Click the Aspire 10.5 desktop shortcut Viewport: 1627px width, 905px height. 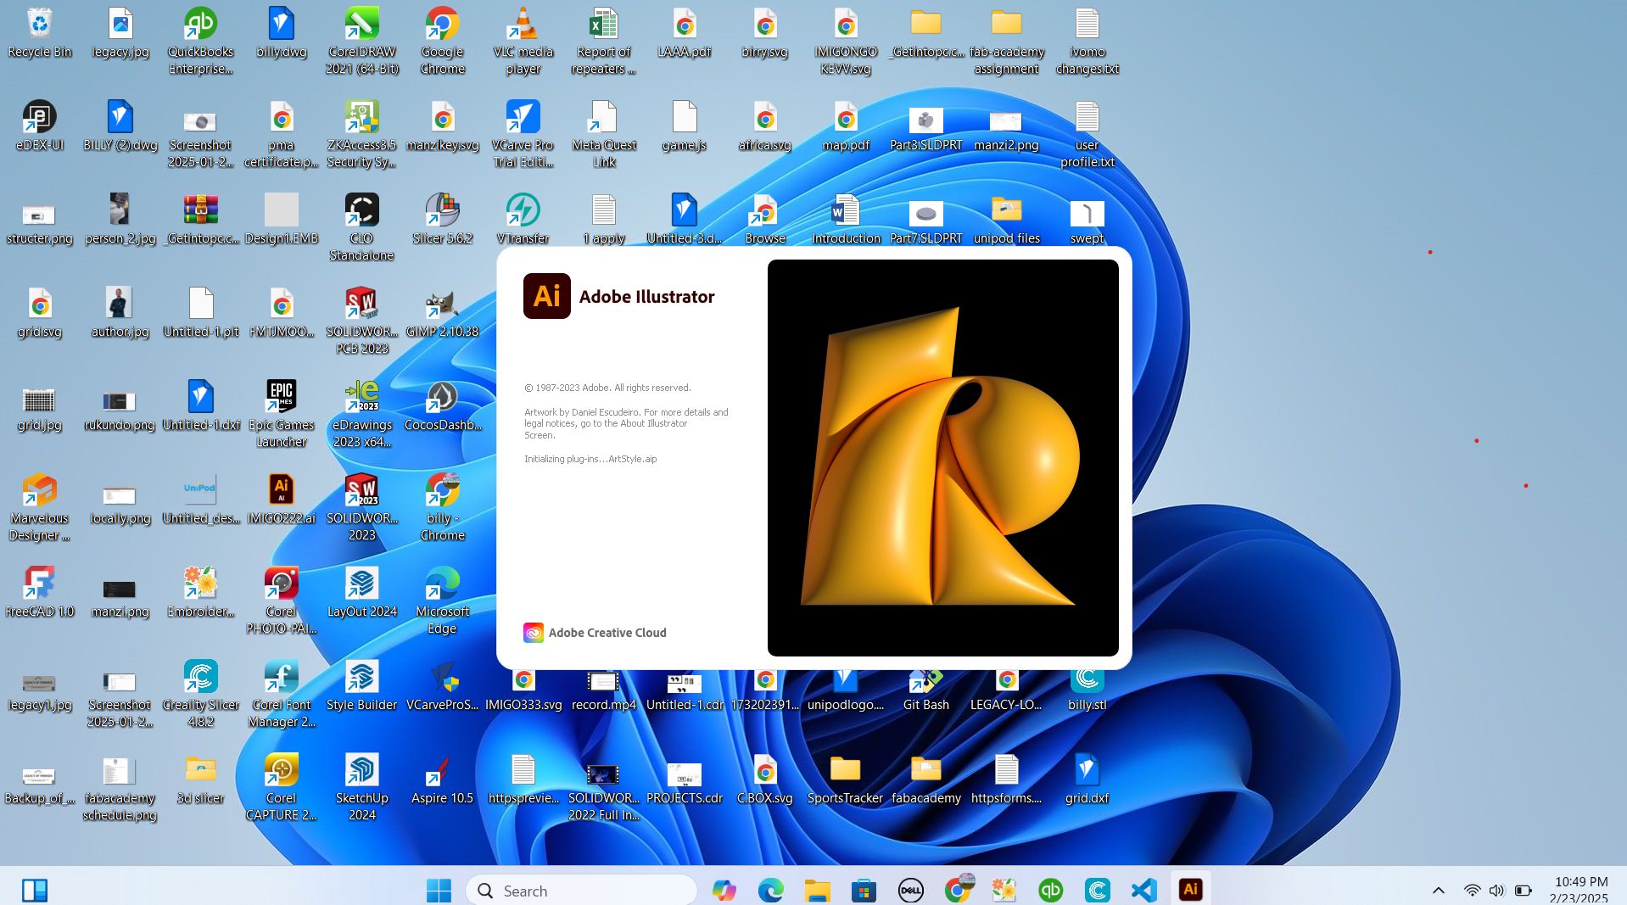[442, 779]
